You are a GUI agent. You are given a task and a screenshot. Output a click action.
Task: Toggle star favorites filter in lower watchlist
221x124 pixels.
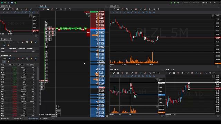pyautogui.click(x=4, y=62)
